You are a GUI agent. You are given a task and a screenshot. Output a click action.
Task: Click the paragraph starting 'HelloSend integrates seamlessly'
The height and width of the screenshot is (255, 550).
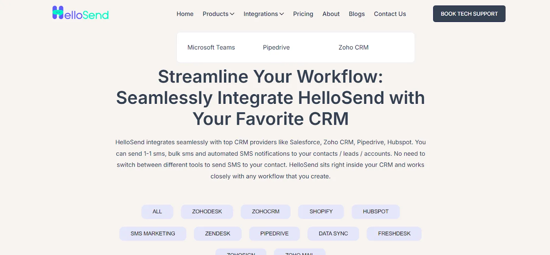point(271,159)
